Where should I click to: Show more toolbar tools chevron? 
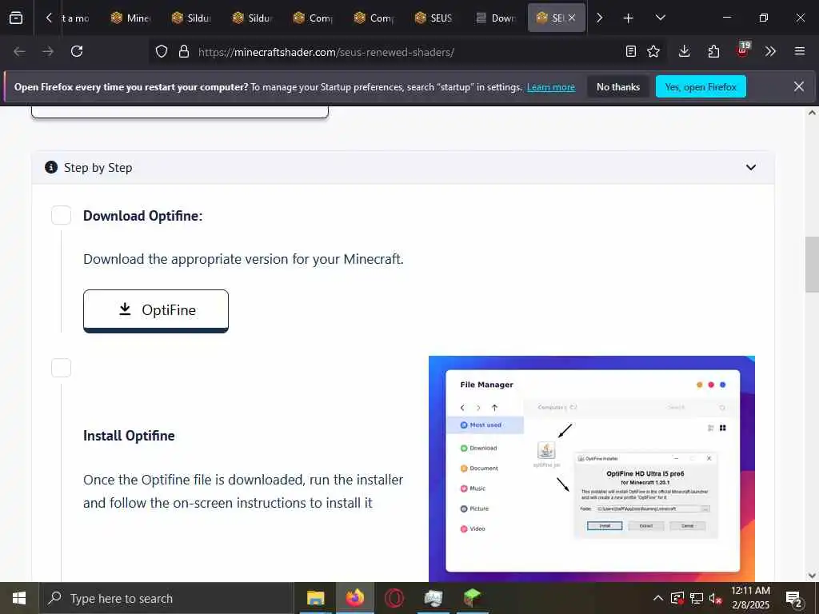point(770,51)
